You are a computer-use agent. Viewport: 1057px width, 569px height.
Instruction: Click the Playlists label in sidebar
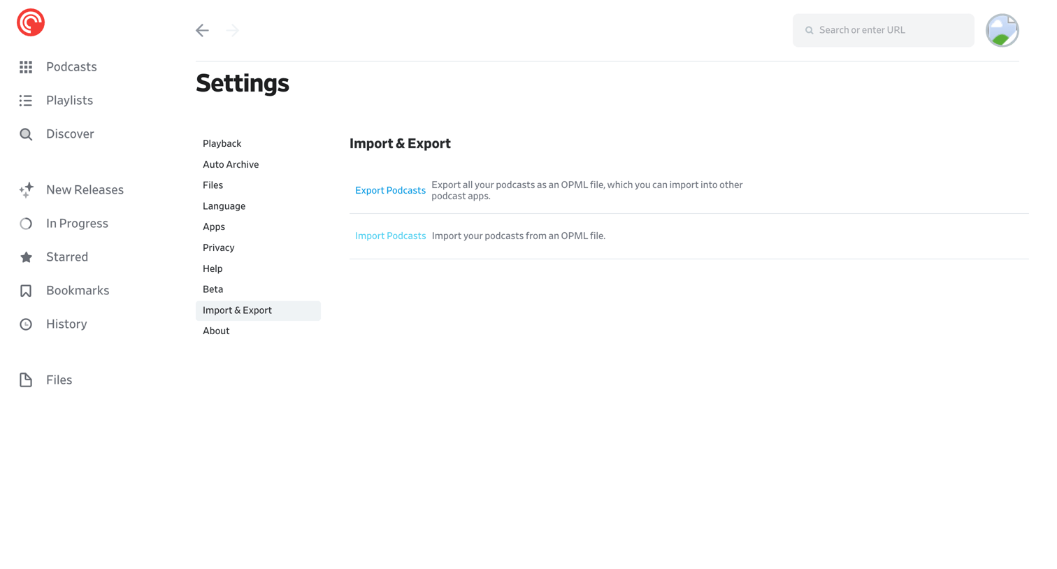pos(69,101)
